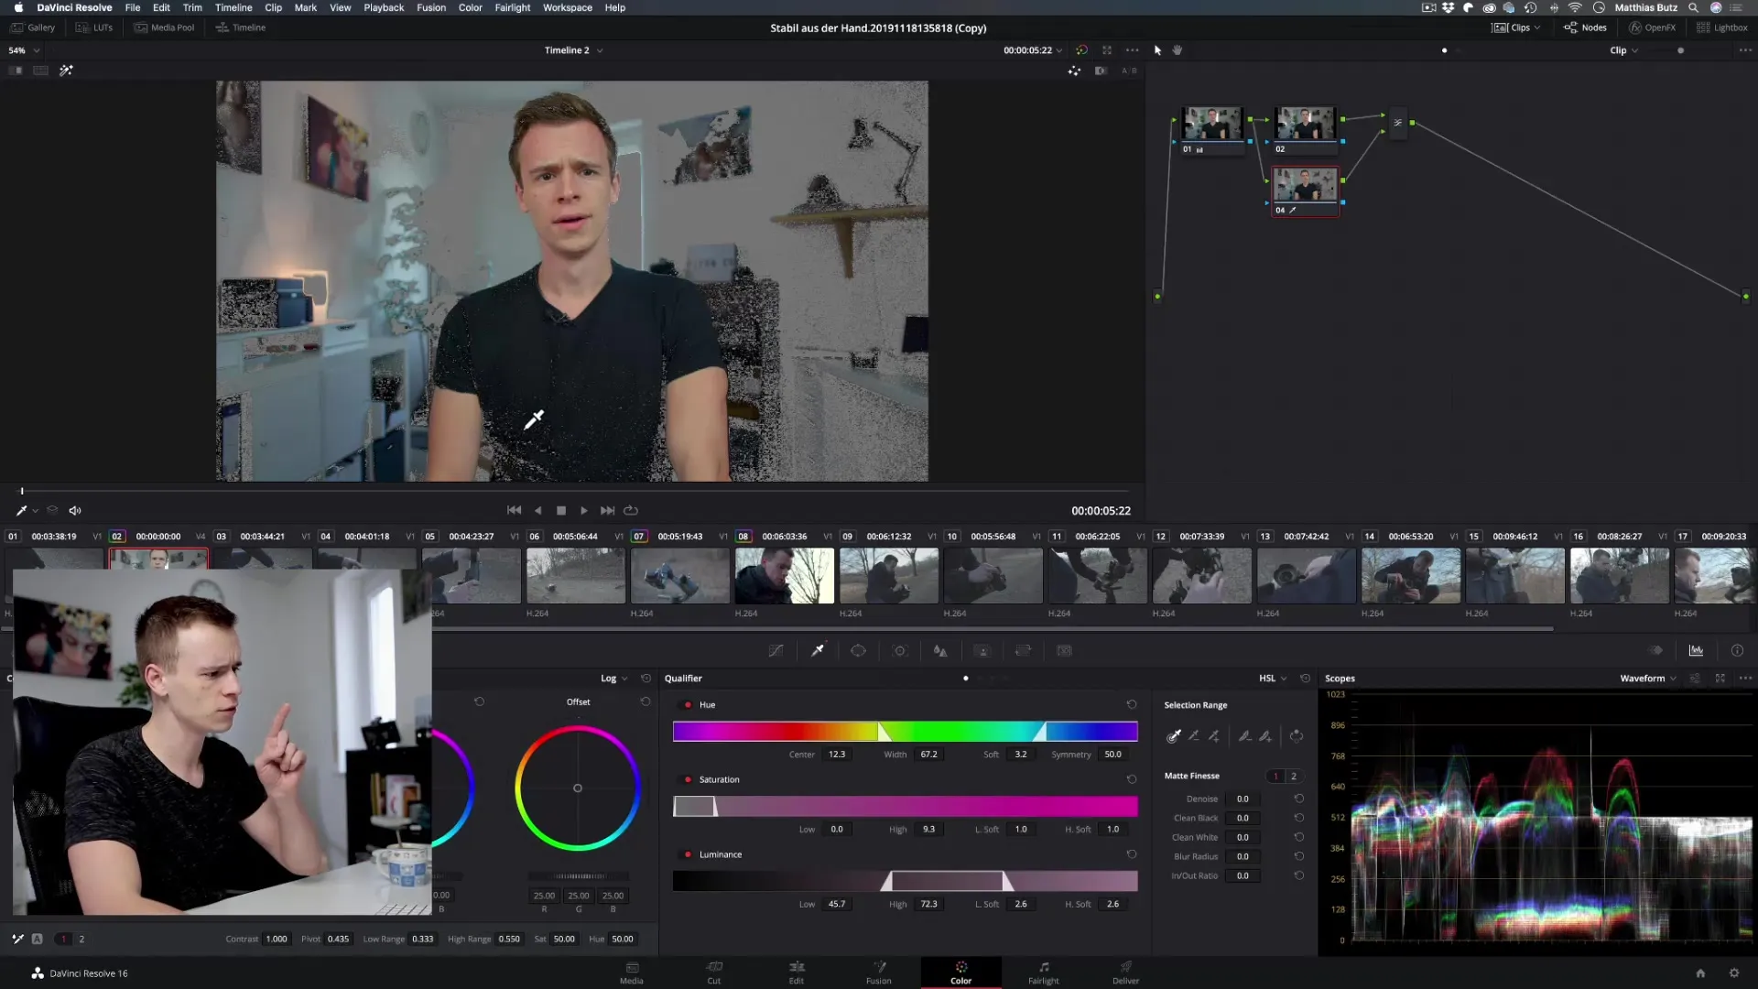
Task: Open the viewer timecode options dropdown
Action: click(x=1059, y=50)
